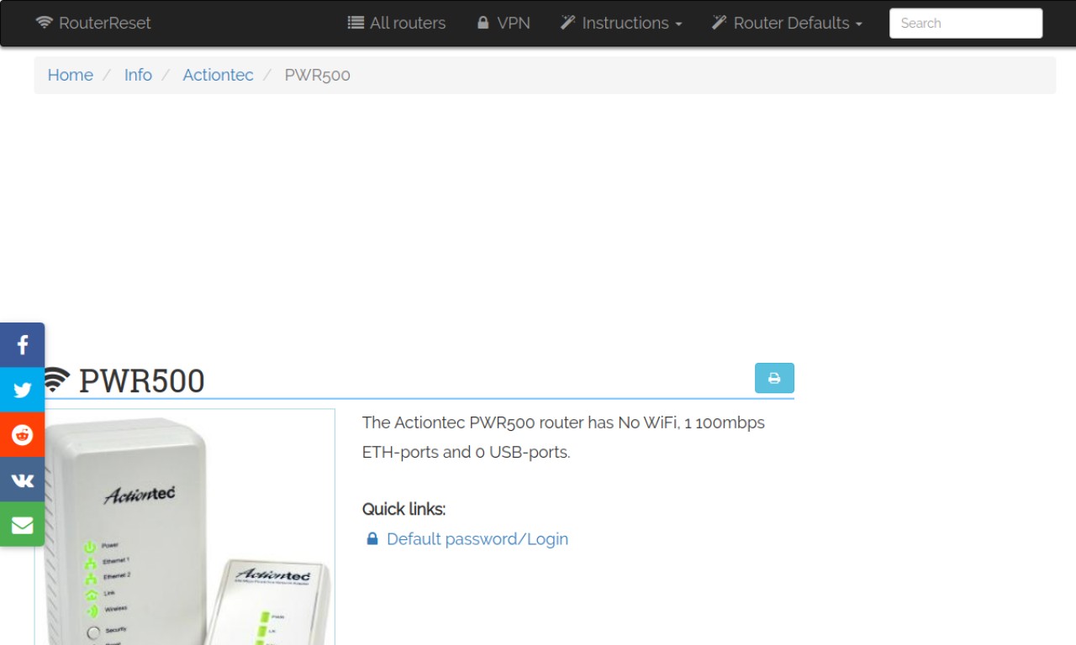Click the wand icon beside Router Defaults
Screen dimensions: 1076x645
(719, 23)
